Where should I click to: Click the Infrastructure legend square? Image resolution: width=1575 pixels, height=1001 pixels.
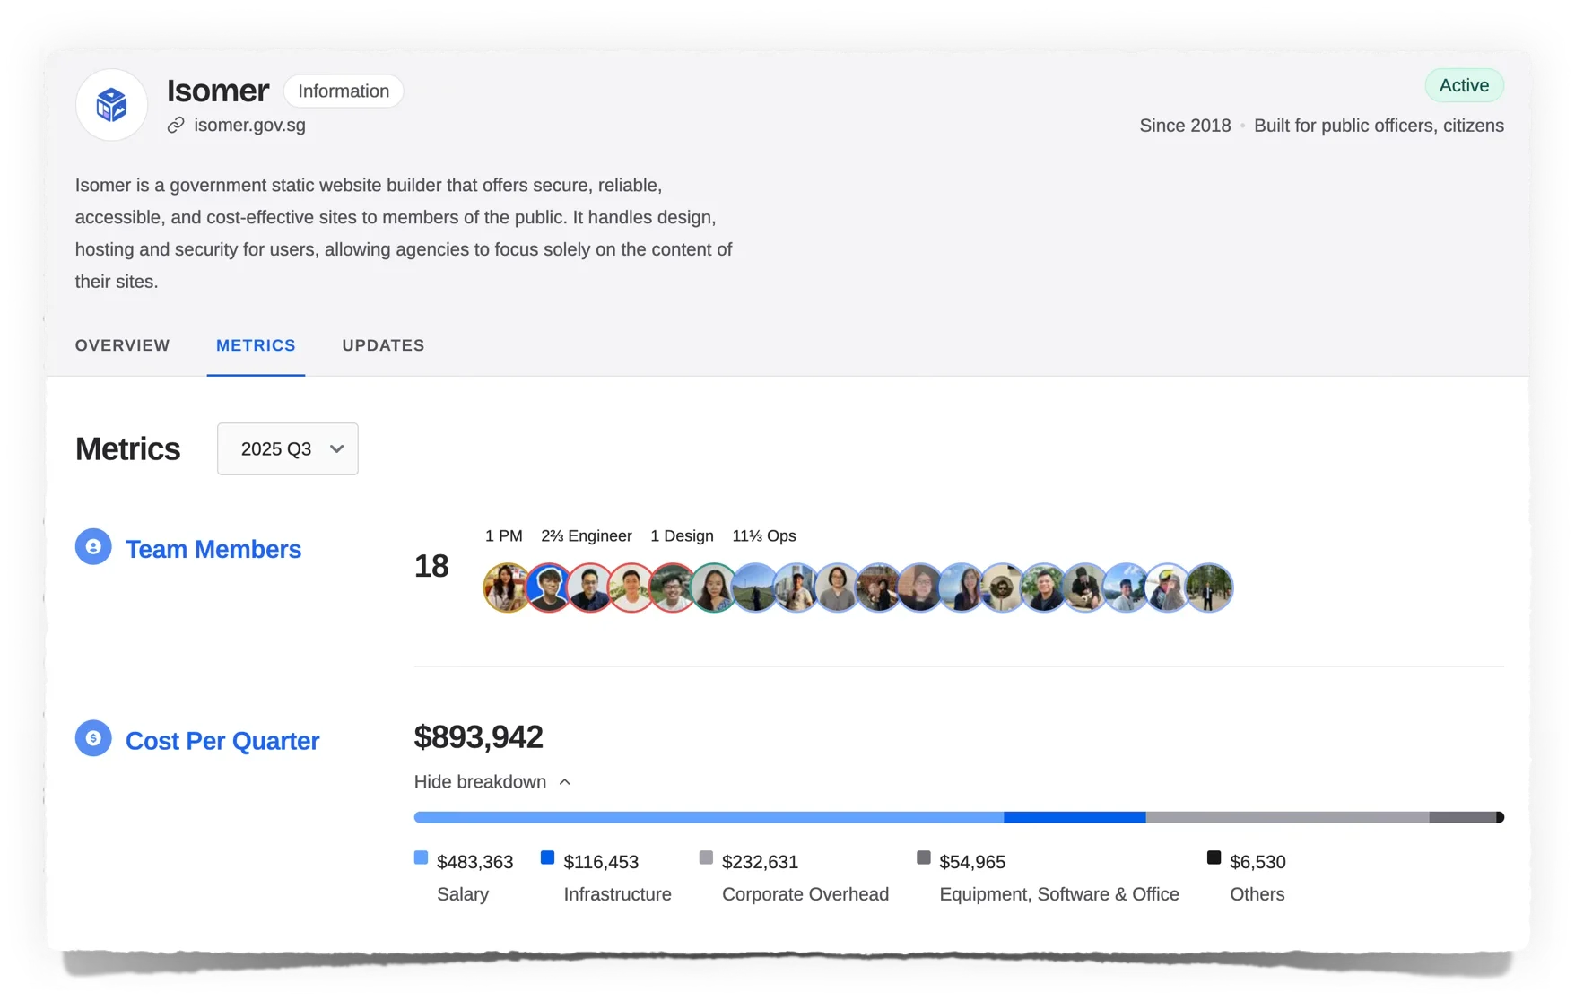coord(546,857)
